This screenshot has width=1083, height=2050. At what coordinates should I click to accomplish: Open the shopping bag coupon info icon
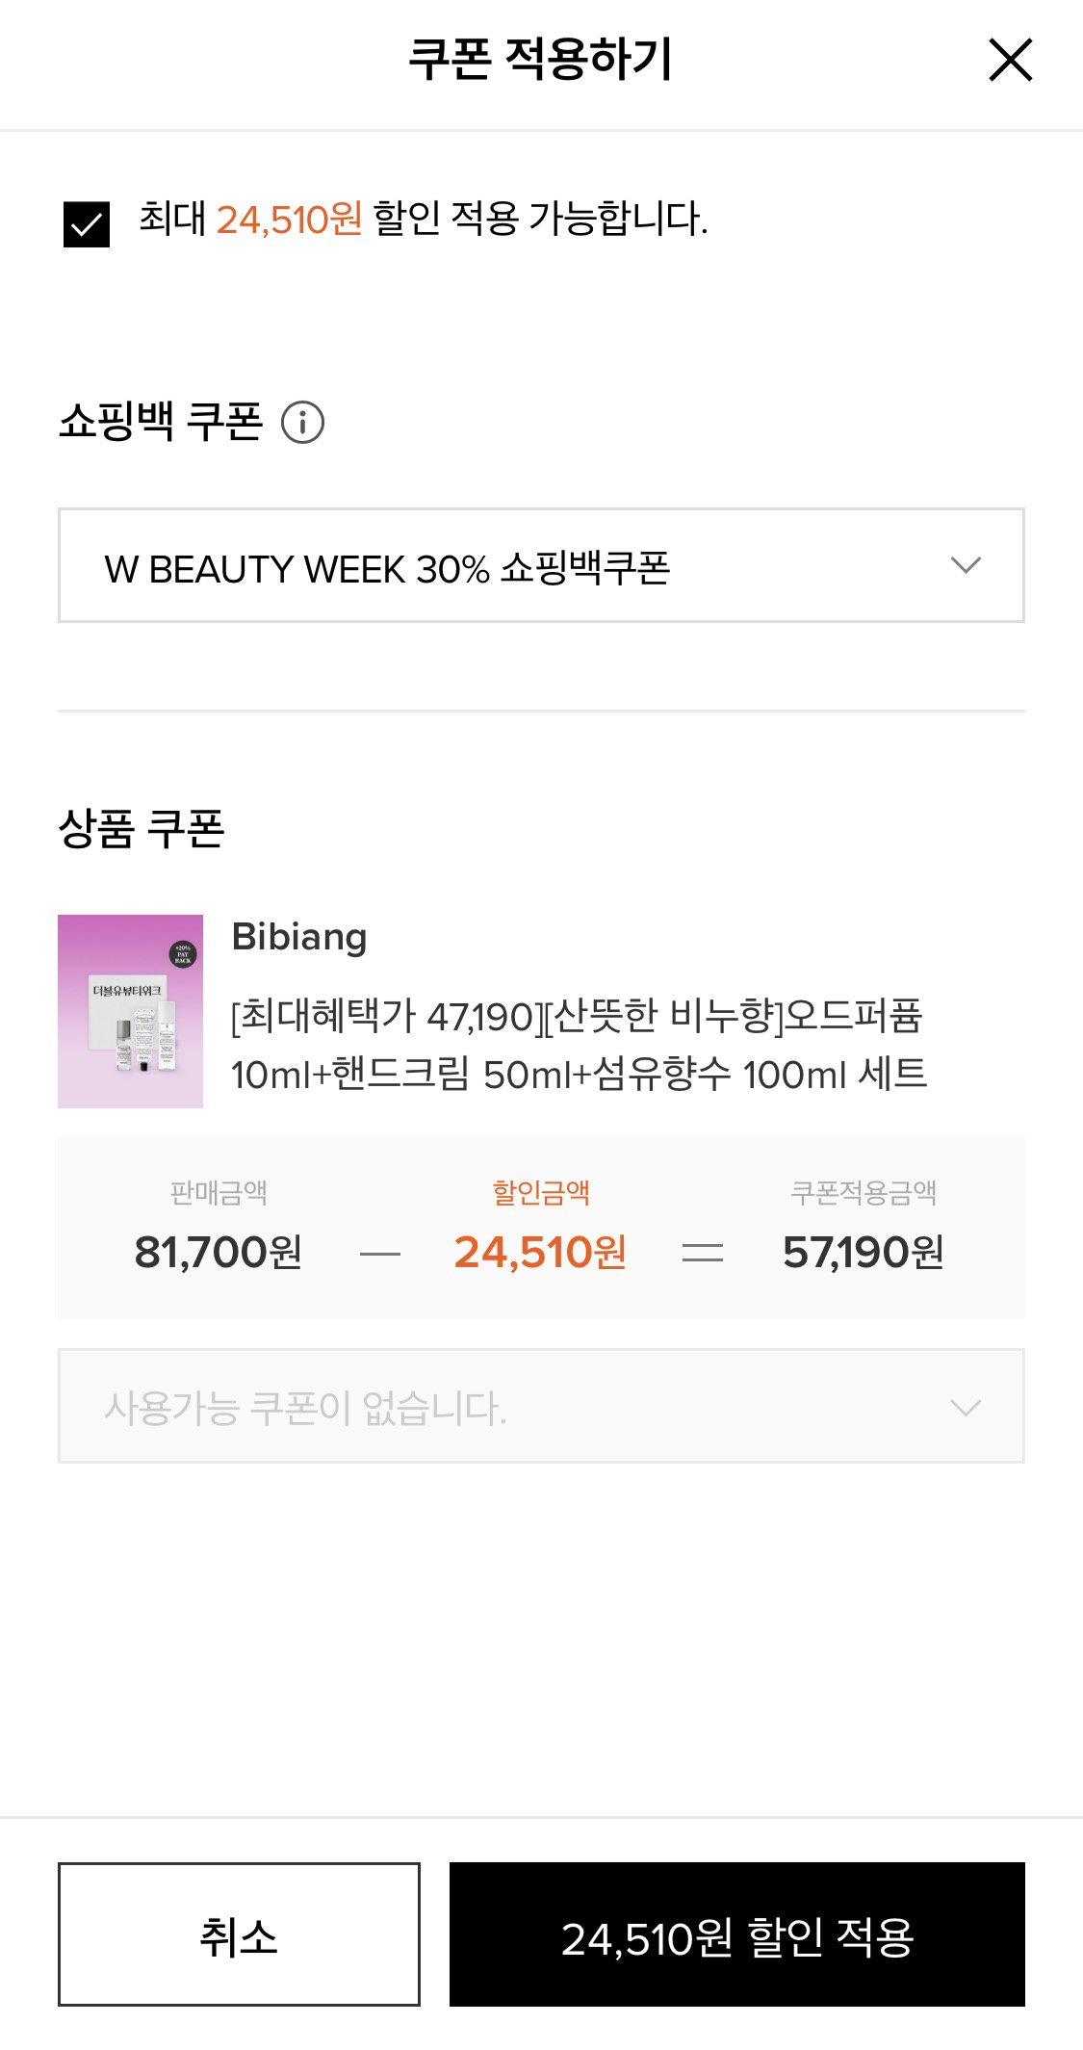[x=302, y=423]
